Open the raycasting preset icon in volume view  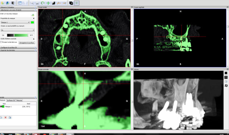(226, 77)
